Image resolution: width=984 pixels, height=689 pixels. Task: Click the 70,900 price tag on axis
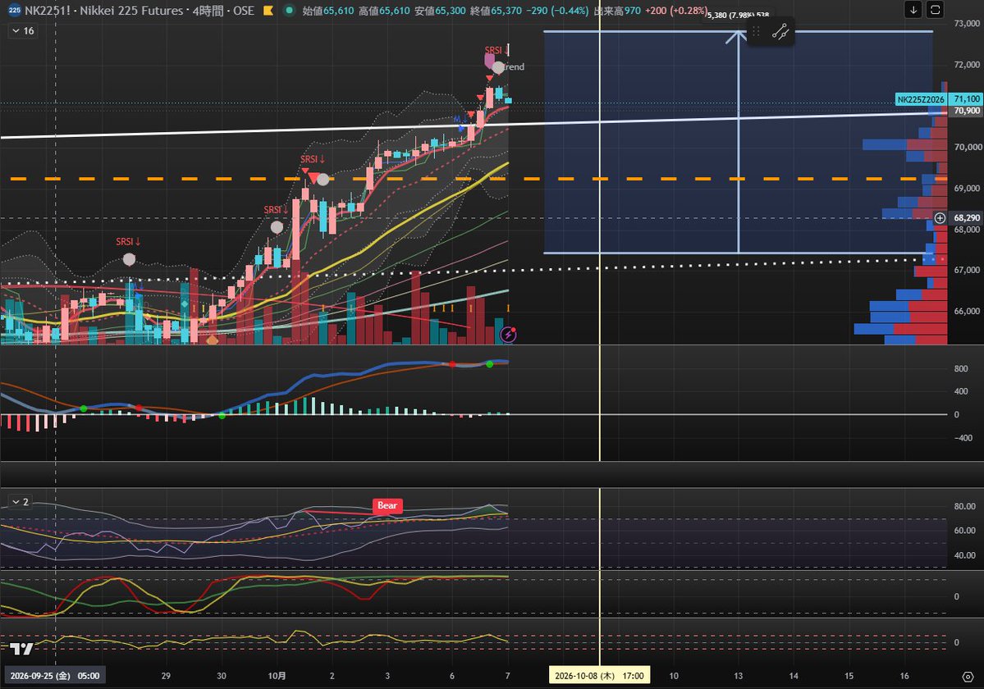pyautogui.click(x=966, y=111)
